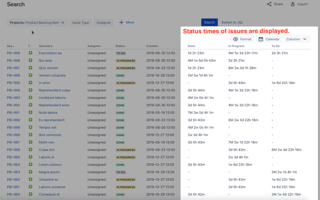Click the issue type icon for PBI-994
This screenshot has height=200, width=320.
click(30, 90)
